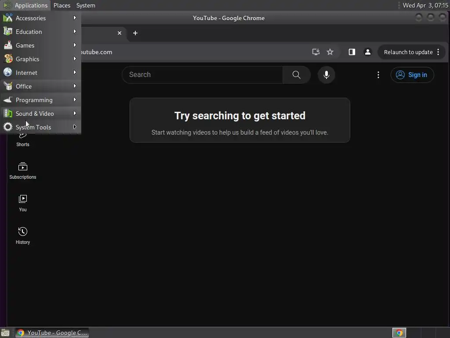Click show desktop icon in bottom panel
The height and width of the screenshot is (338, 450).
click(5, 333)
